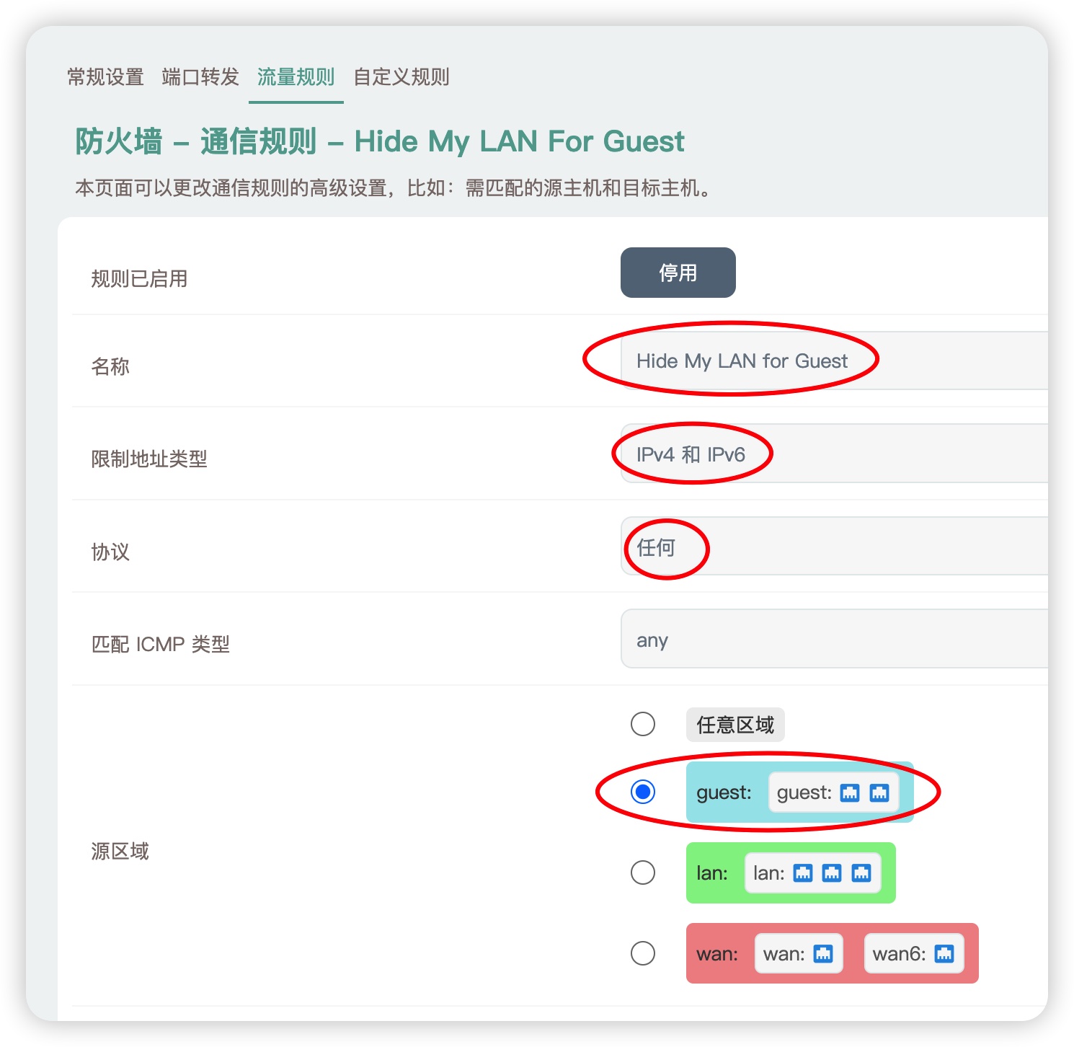
Task: Click the wan interface port icon
Action: [822, 954]
